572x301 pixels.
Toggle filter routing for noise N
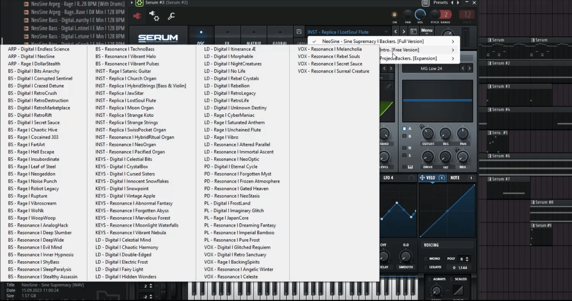coord(405,148)
